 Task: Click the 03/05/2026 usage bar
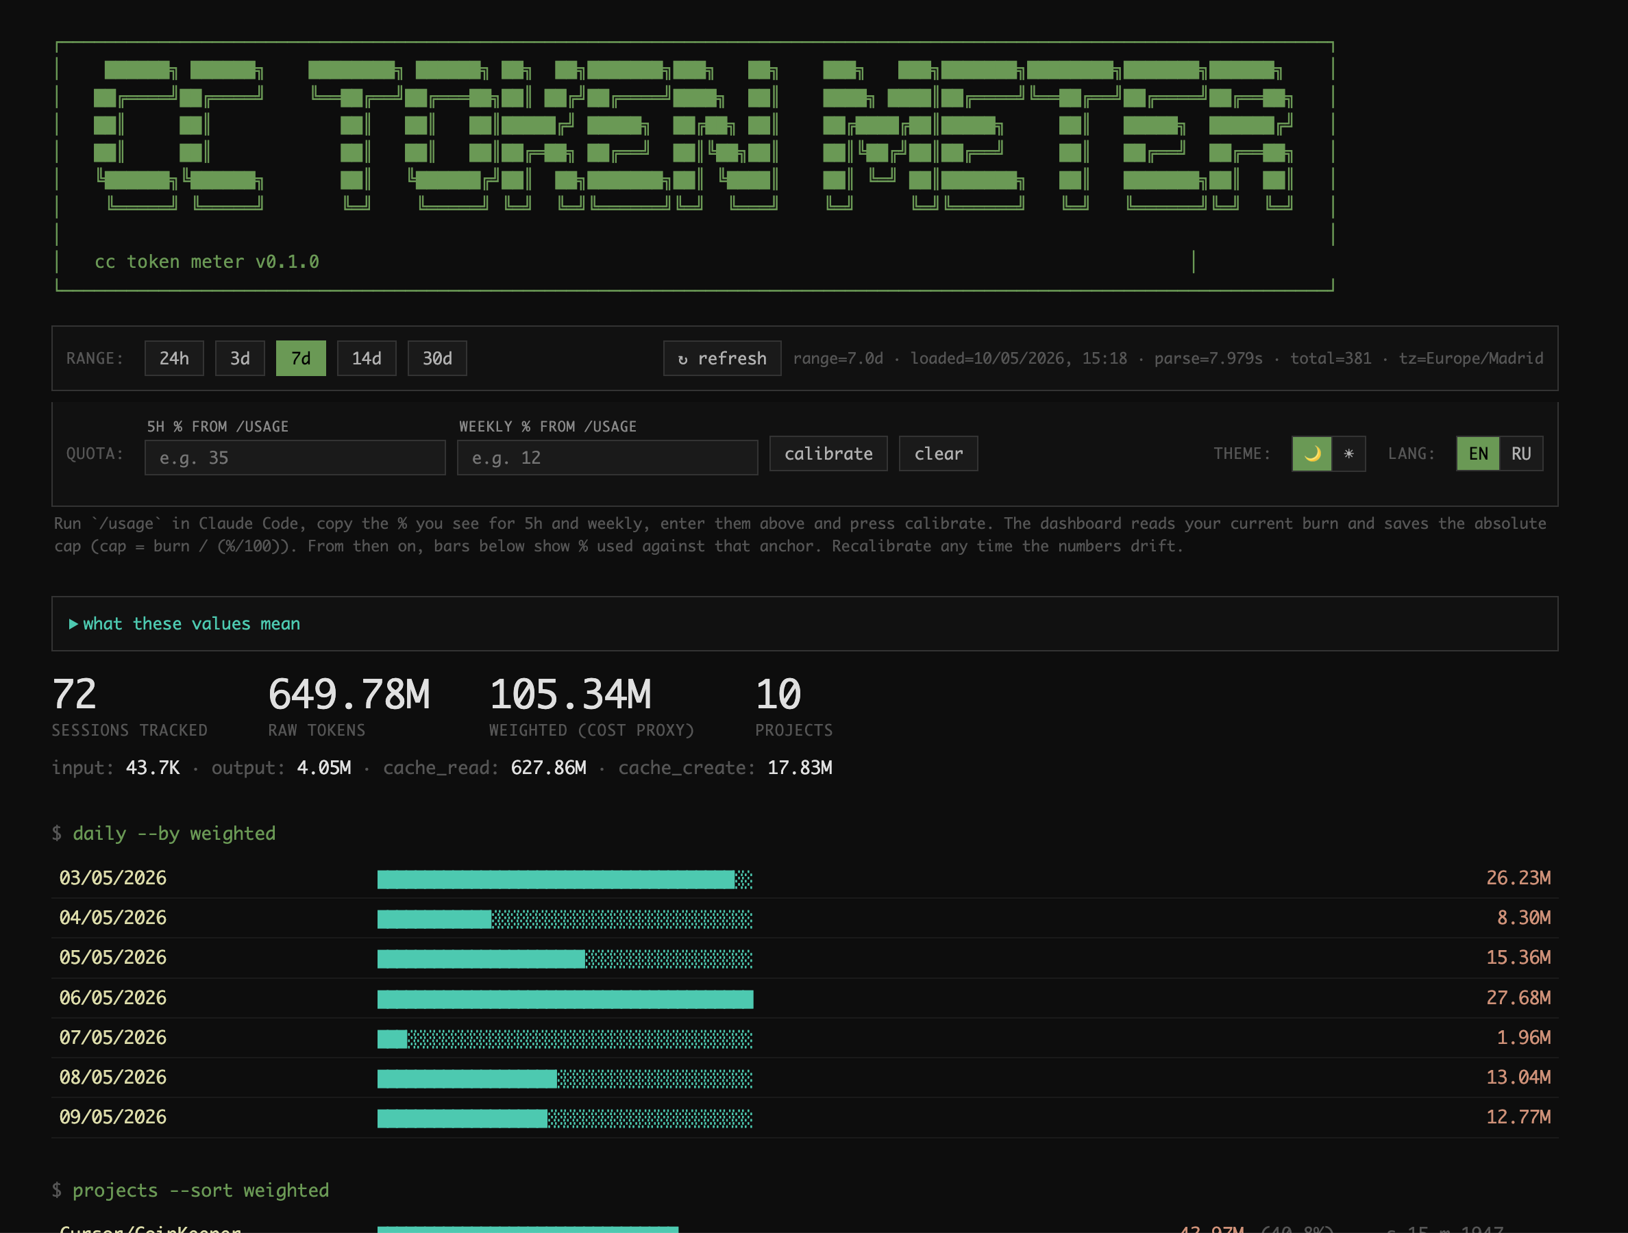click(565, 879)
